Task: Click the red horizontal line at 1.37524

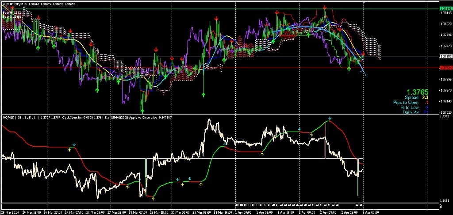Action: [x=219, y=68]
